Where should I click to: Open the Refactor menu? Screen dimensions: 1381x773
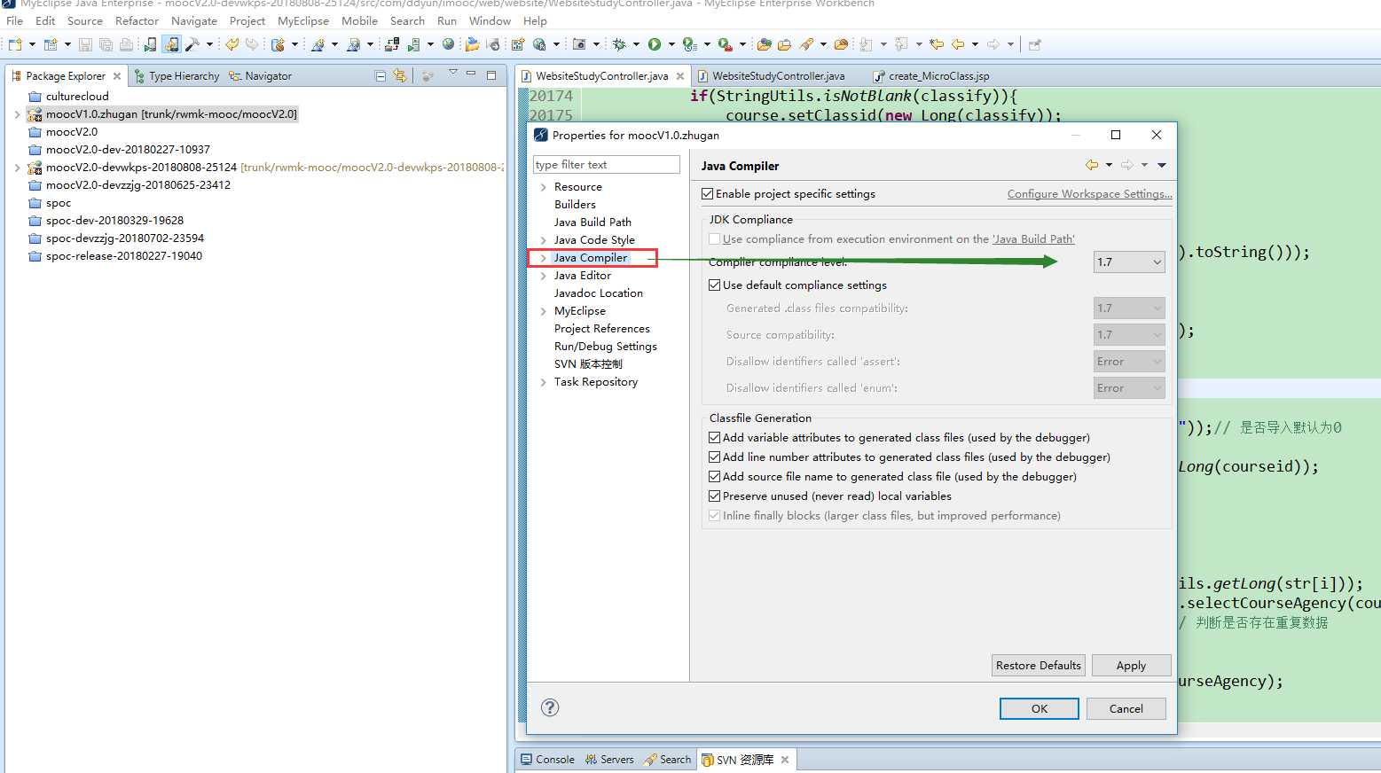click(x=137, y=20)
